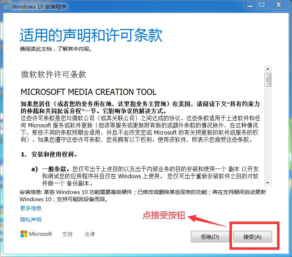
Task: Click the 拒绝(D) decline button
Action: [x=210, y=237]
